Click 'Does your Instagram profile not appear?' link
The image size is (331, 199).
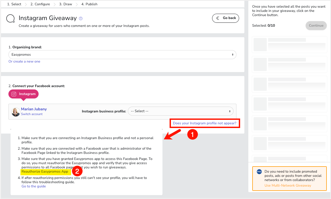coord(205,123)
